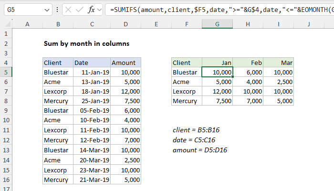Click the 'Jan' month header

(217, 63)
